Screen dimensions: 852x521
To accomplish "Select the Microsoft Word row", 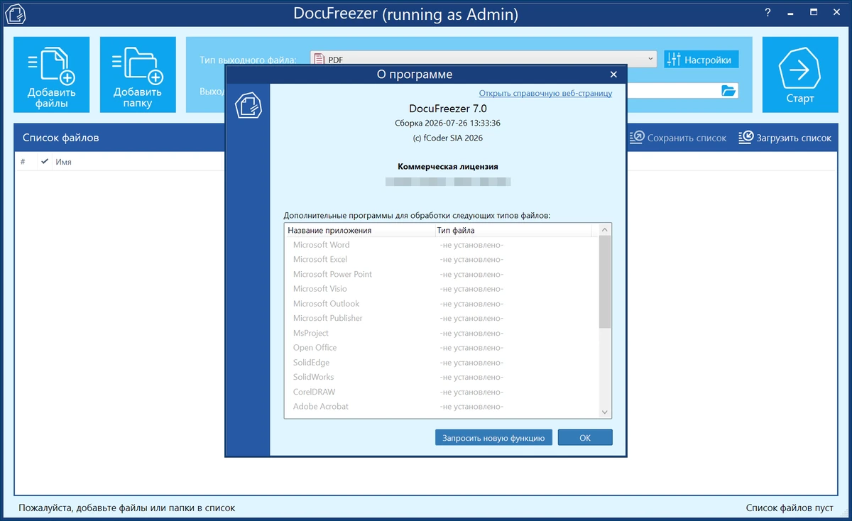I will pyautogui.click(x=442, y=245).
